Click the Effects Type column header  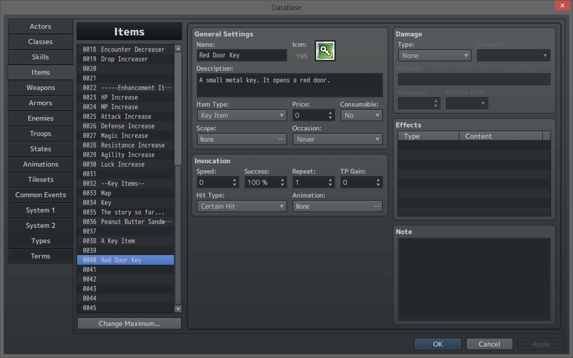(x=428, y=136)
